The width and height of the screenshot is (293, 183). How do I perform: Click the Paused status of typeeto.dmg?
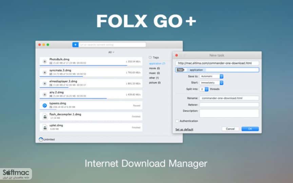tap(137, 105)
